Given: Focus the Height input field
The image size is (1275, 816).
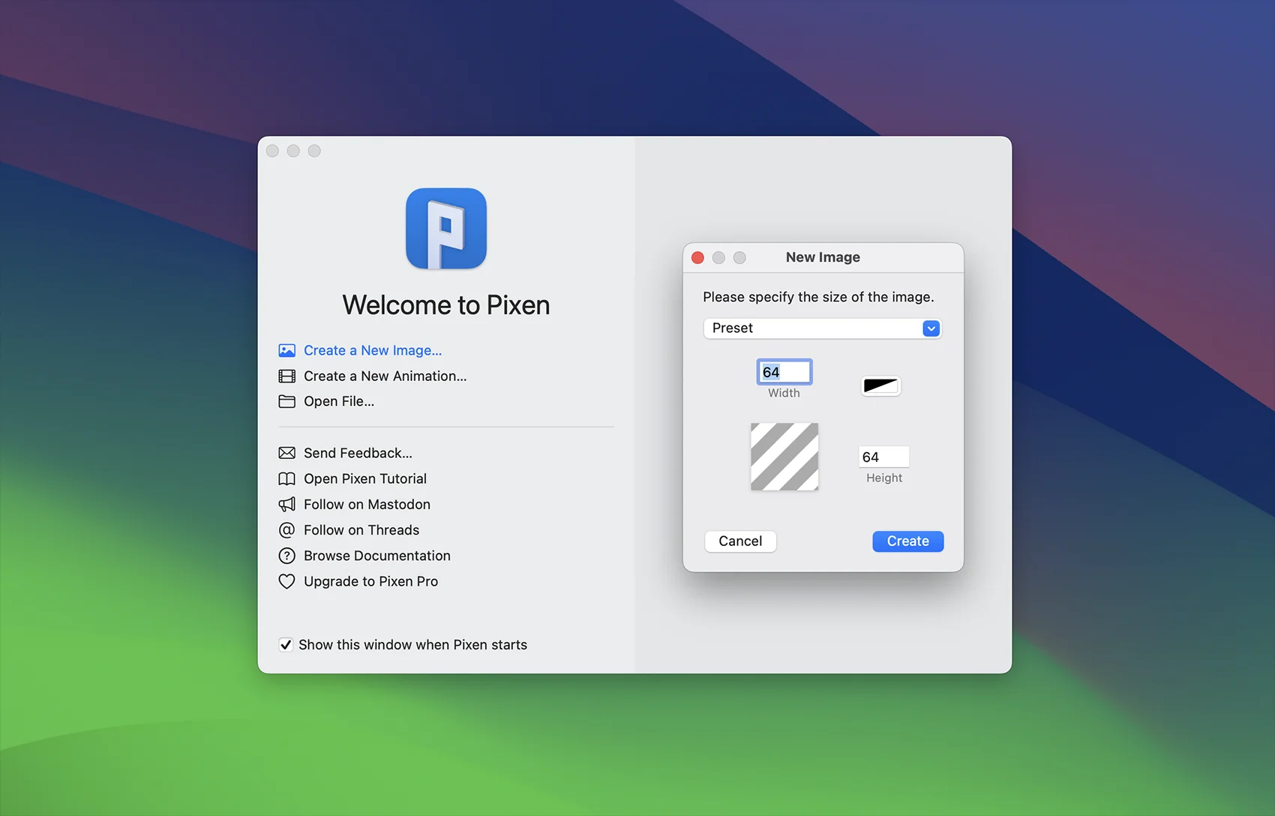Looking at the screenshot, I should 883,457.
